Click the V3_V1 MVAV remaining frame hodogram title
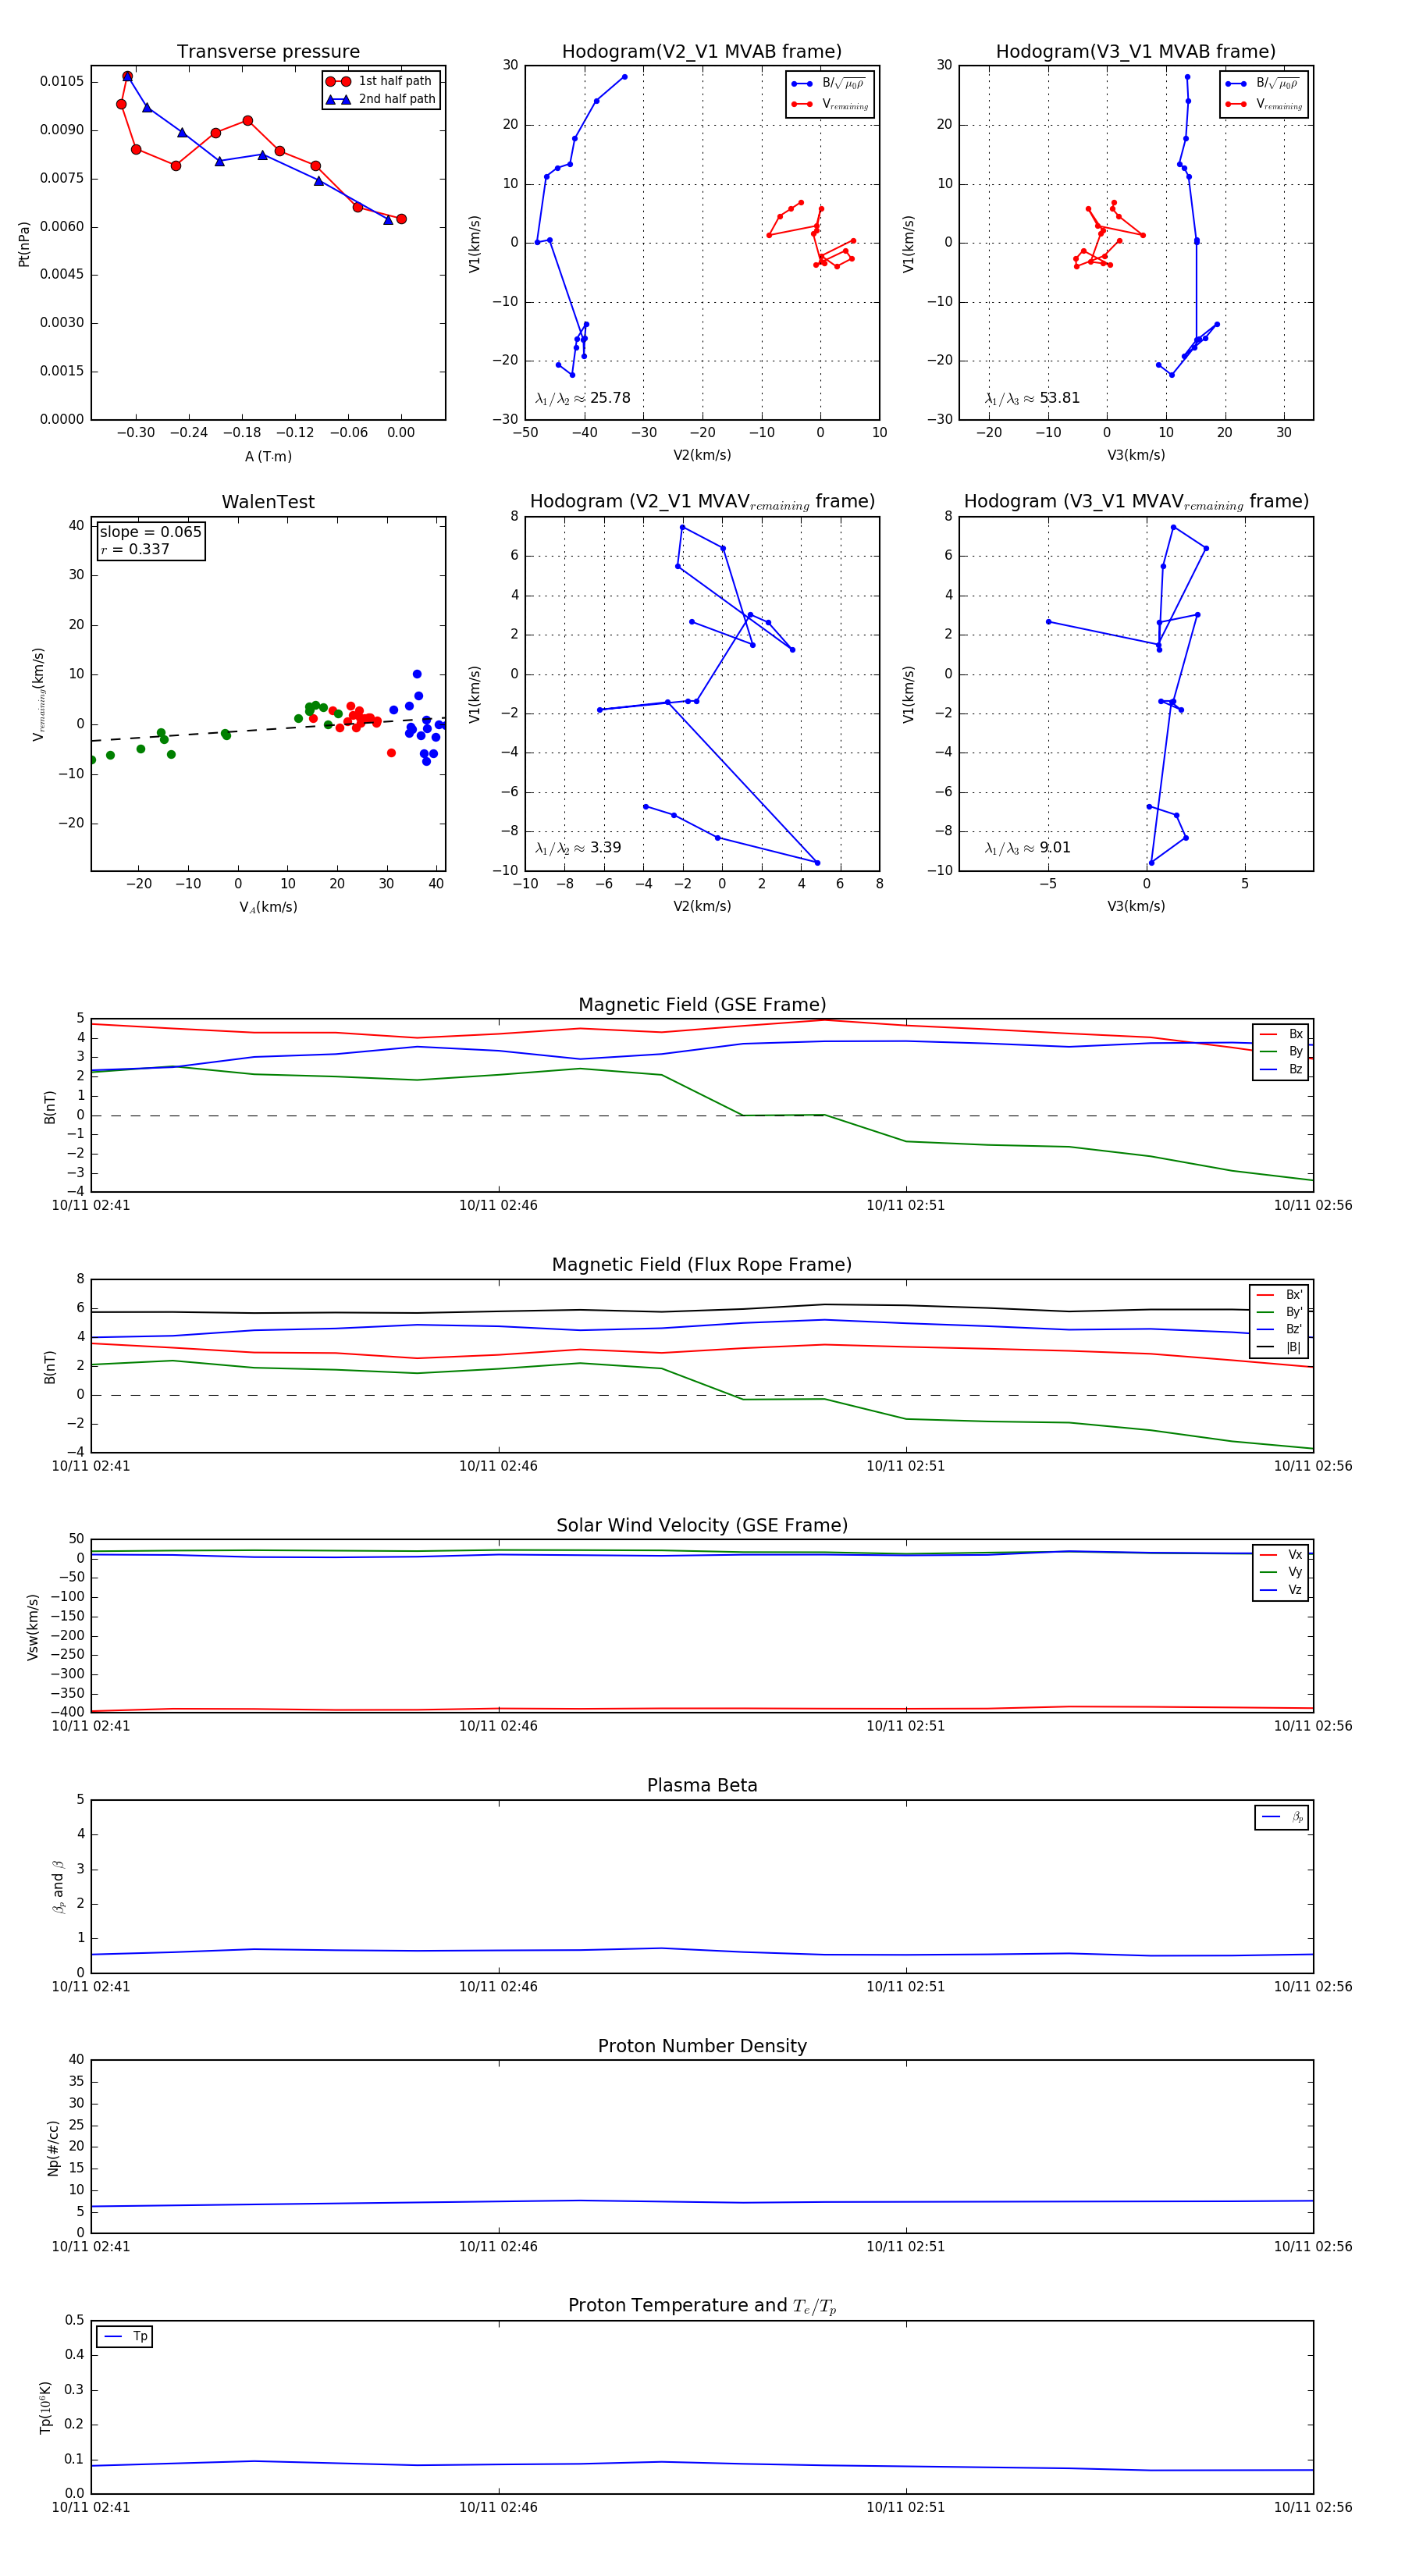This screenshot has height=2576, width=1405. [x=1136, y=502]
